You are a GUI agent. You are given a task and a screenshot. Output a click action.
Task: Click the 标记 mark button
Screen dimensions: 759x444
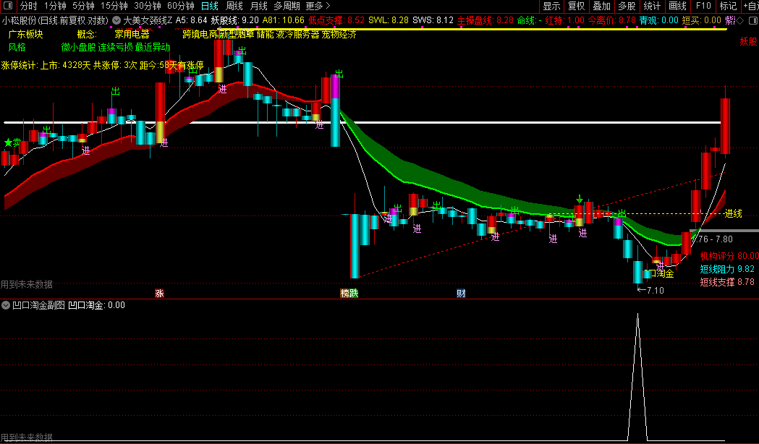pos(728,6)
